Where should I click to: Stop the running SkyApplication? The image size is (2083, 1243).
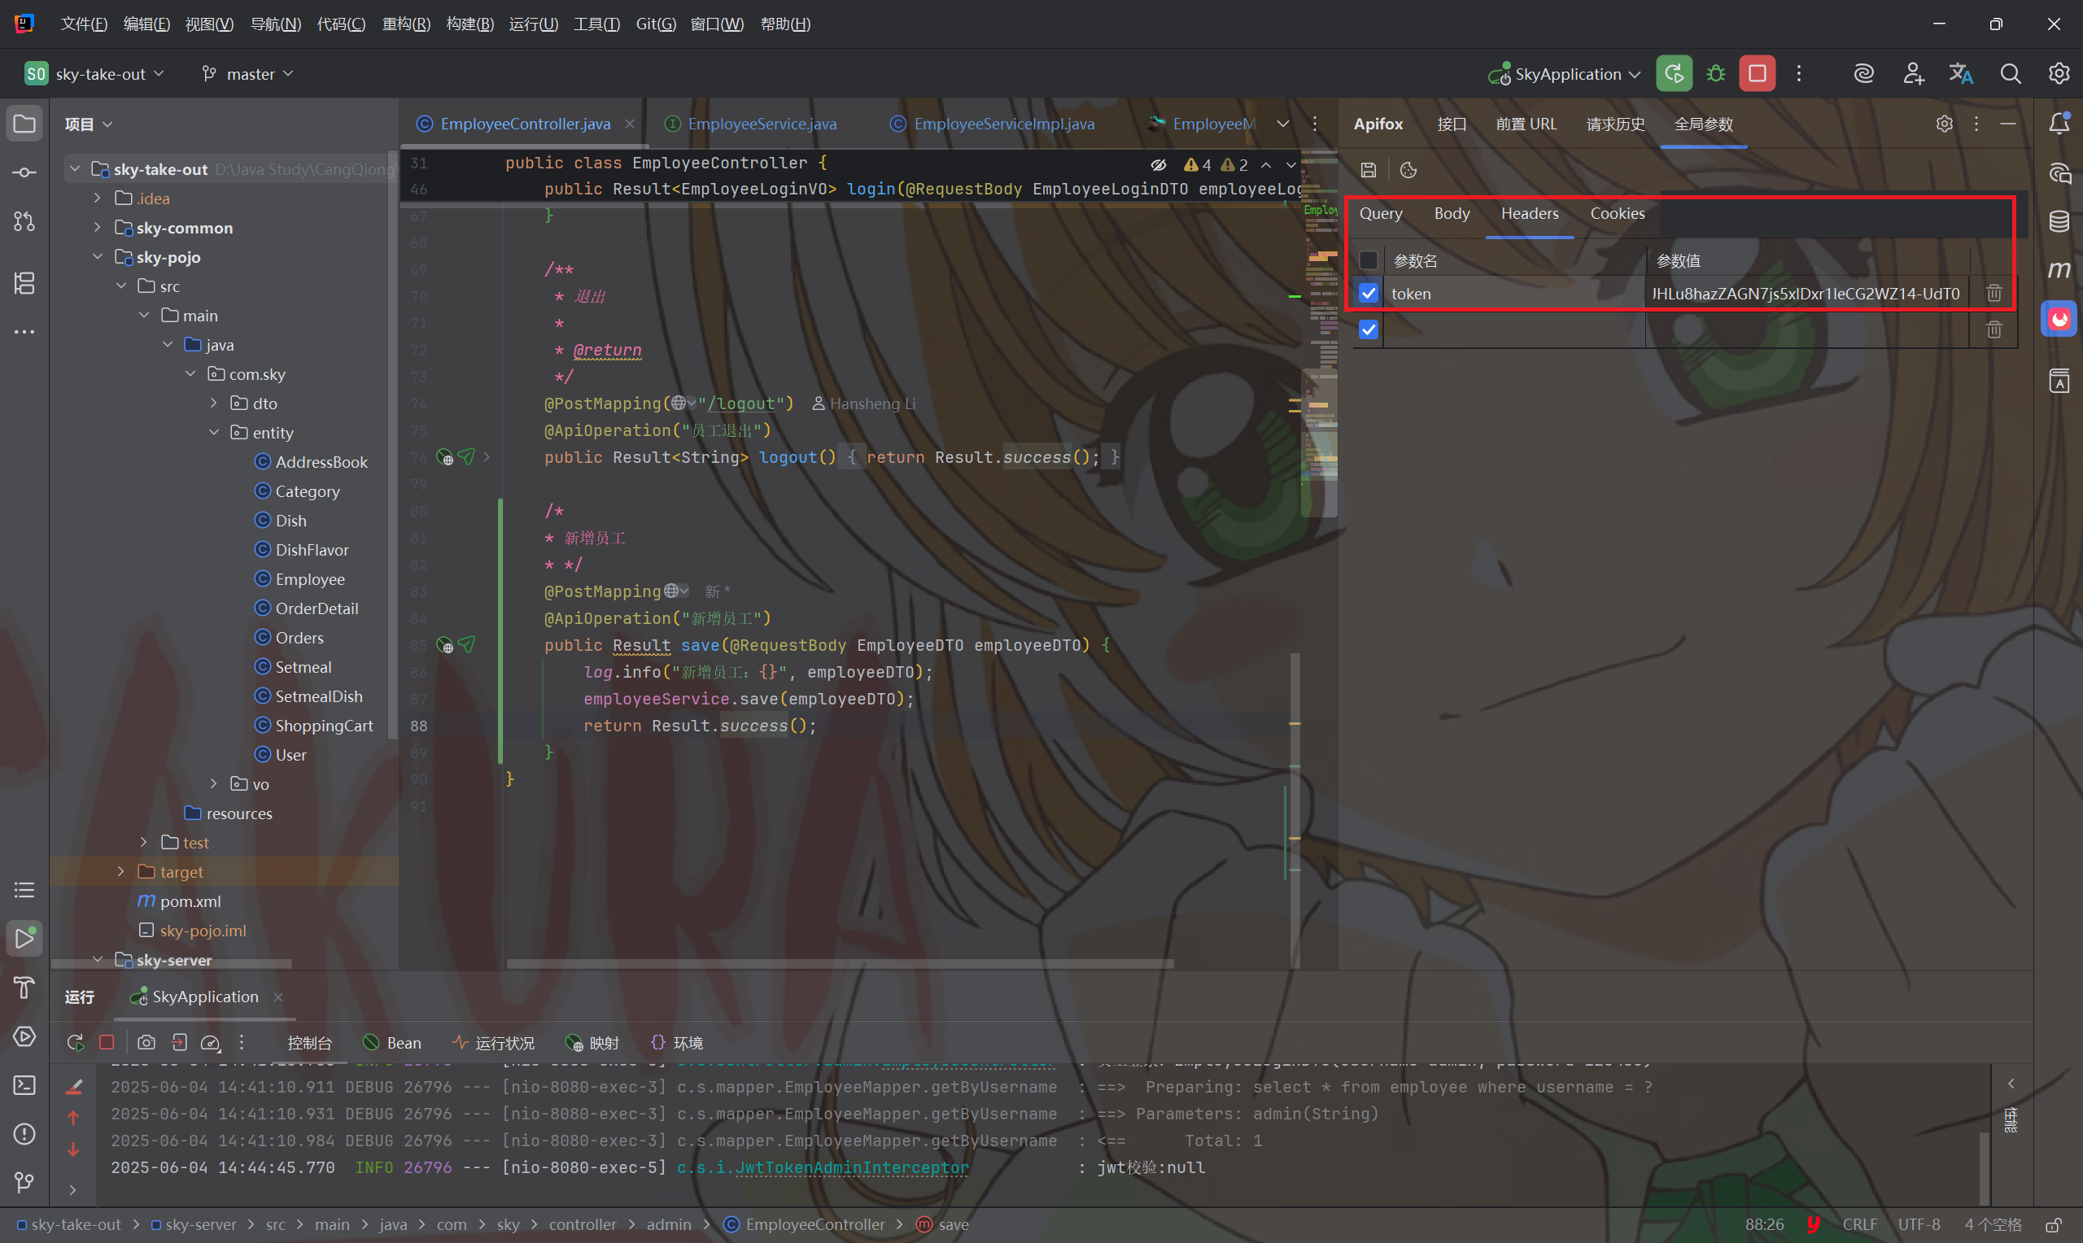pyautogui.click(x=1757, y=74)
